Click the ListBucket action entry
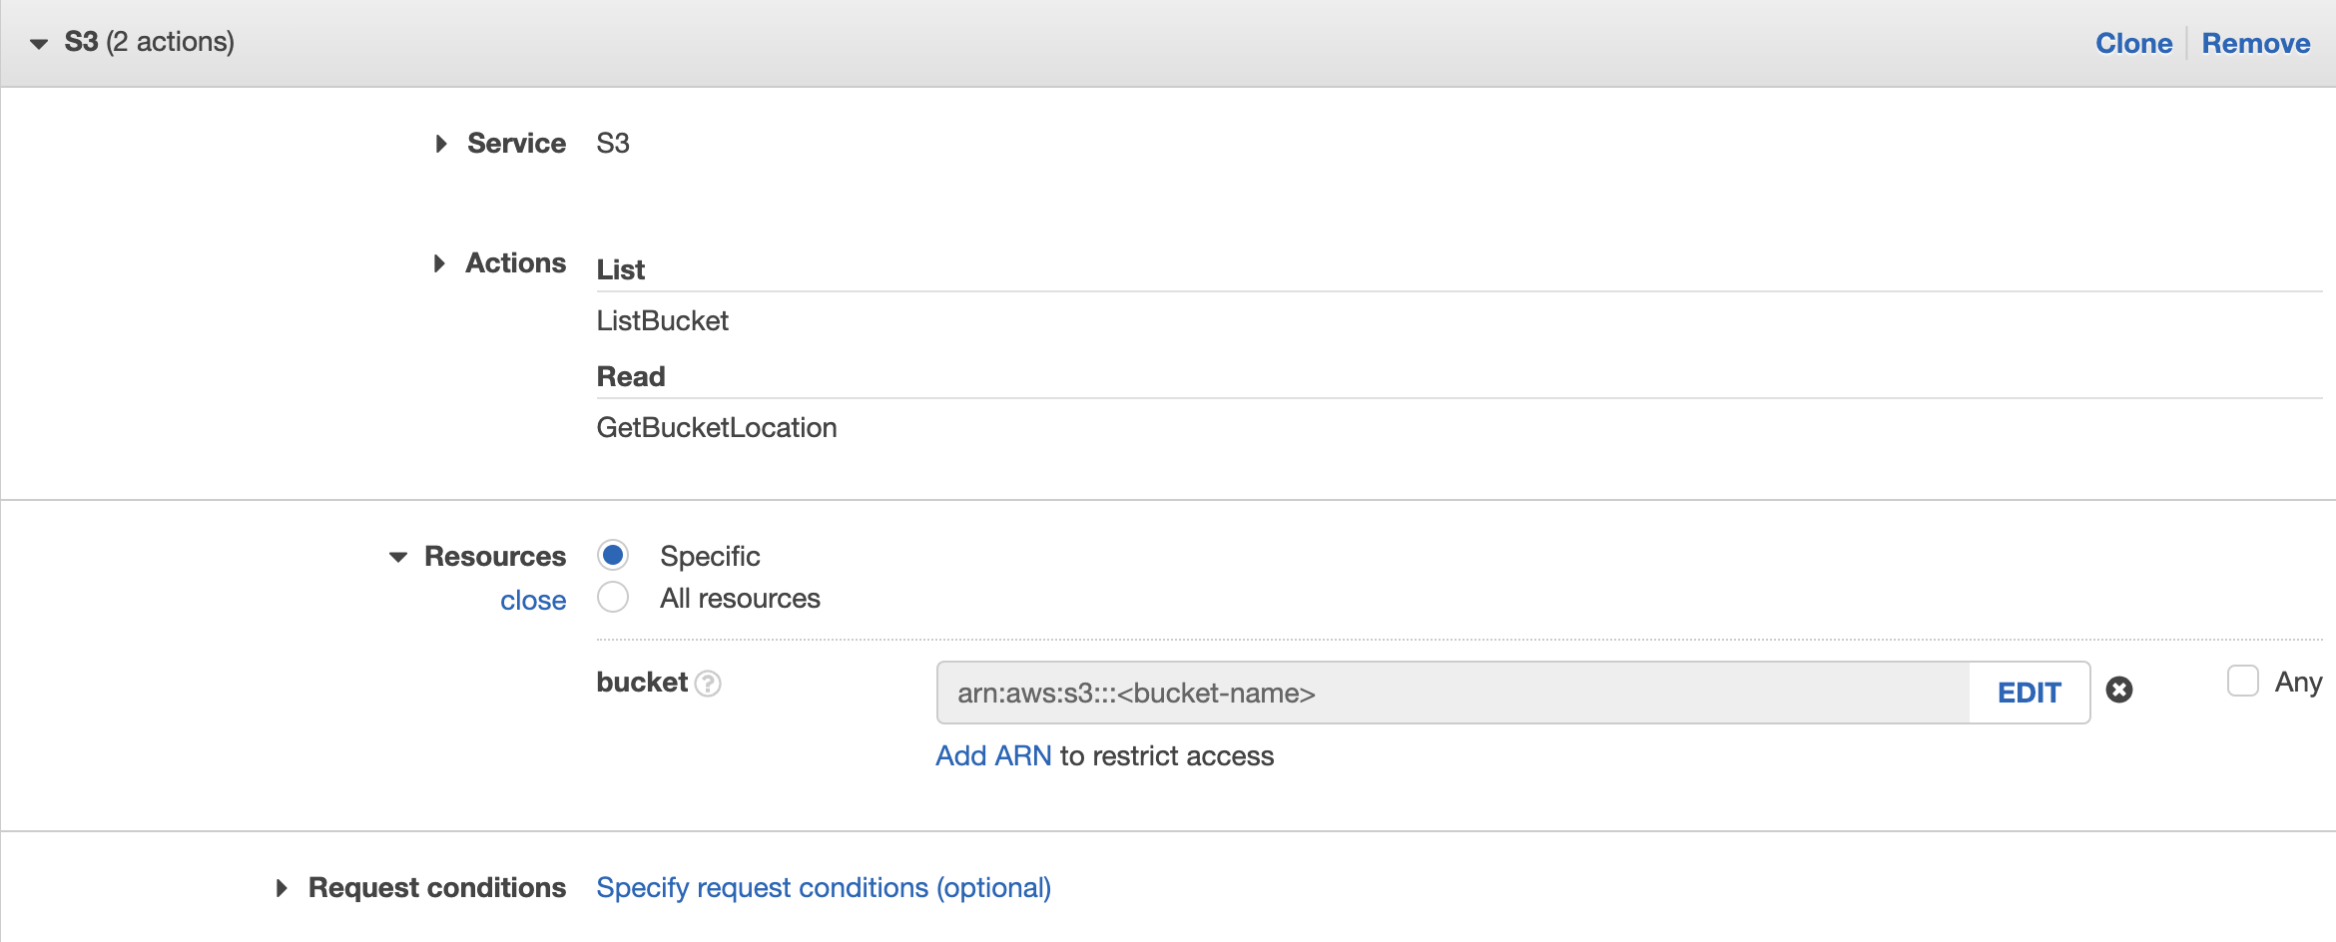This screenshot has height=942, width=2336. 662,321
